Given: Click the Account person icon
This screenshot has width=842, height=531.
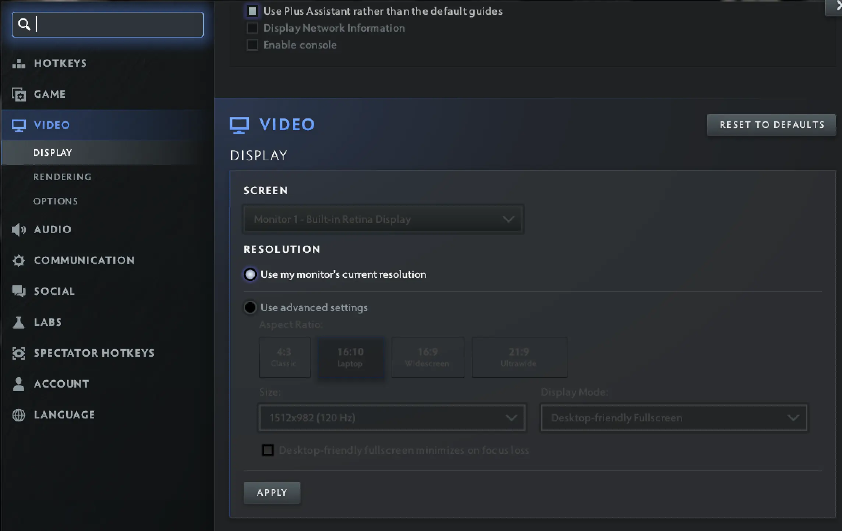Looking at the screenshot, I should (18, 384).
